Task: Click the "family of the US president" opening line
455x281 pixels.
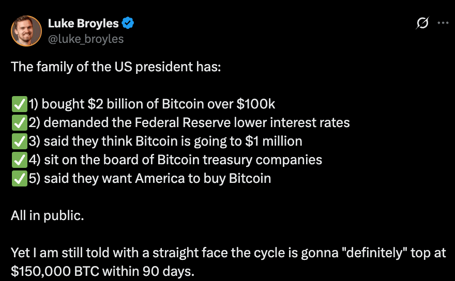Action: [116, 67]
